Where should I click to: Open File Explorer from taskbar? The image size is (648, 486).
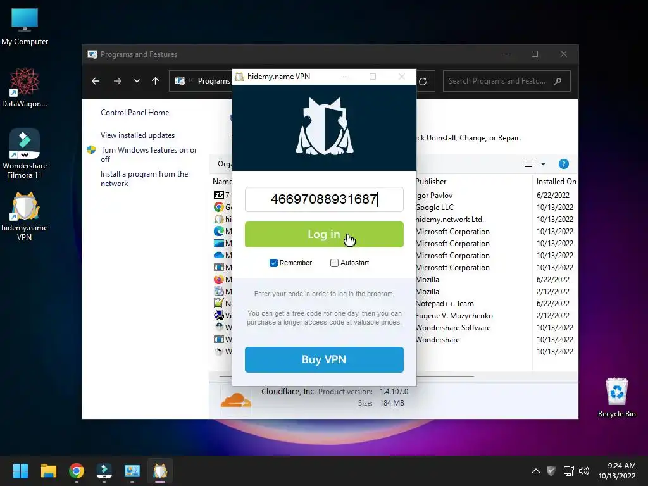pyautogui.click(x=48, y=471)
